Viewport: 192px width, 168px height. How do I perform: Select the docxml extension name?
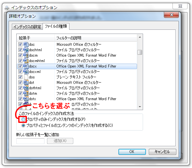(x=35, y=72)
